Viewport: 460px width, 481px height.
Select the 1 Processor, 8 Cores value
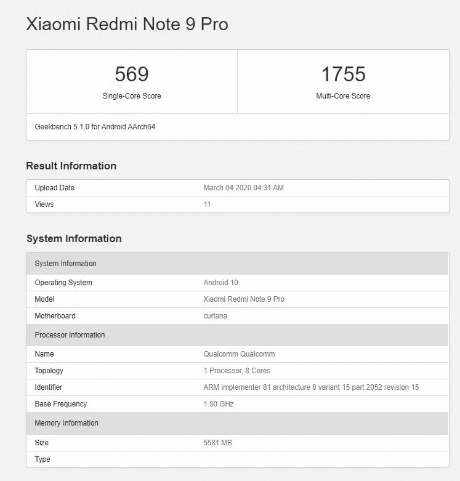click(237, 371)
